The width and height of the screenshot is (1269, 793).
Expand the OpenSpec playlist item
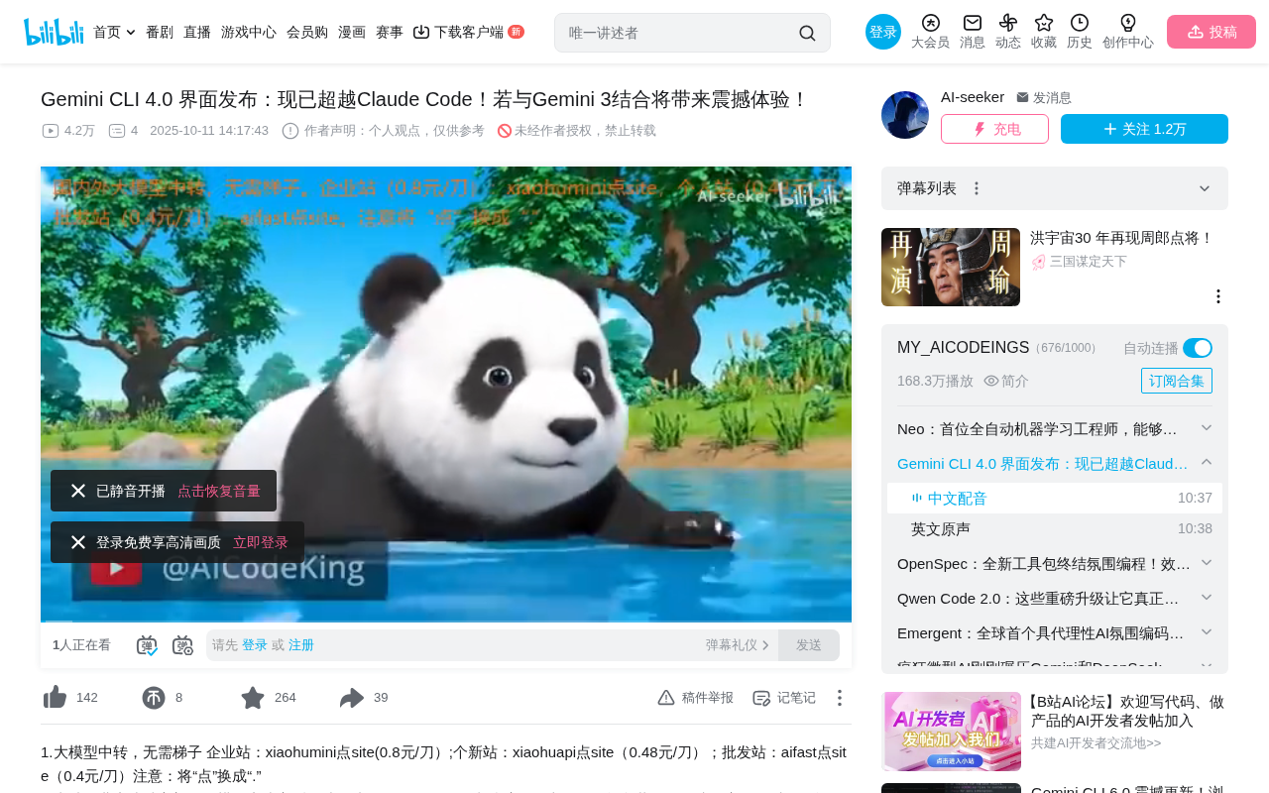(x=1207, y=563)
